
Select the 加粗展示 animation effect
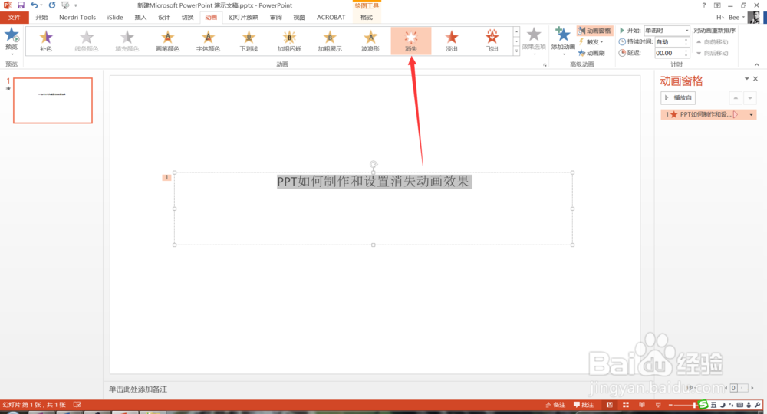[330, 41]
